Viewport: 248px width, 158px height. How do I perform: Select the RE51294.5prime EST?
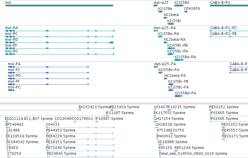[x=176, y=151]
